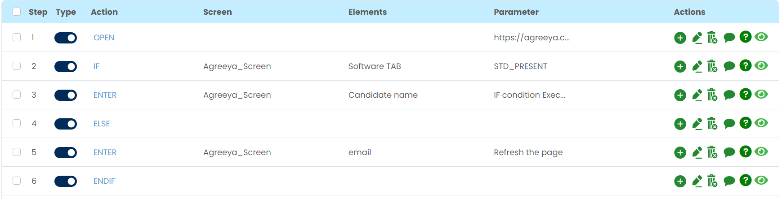Viewport: 782px width, 199px height.
Task: Click the Parameter column header
Action: (x=516, y=12)
